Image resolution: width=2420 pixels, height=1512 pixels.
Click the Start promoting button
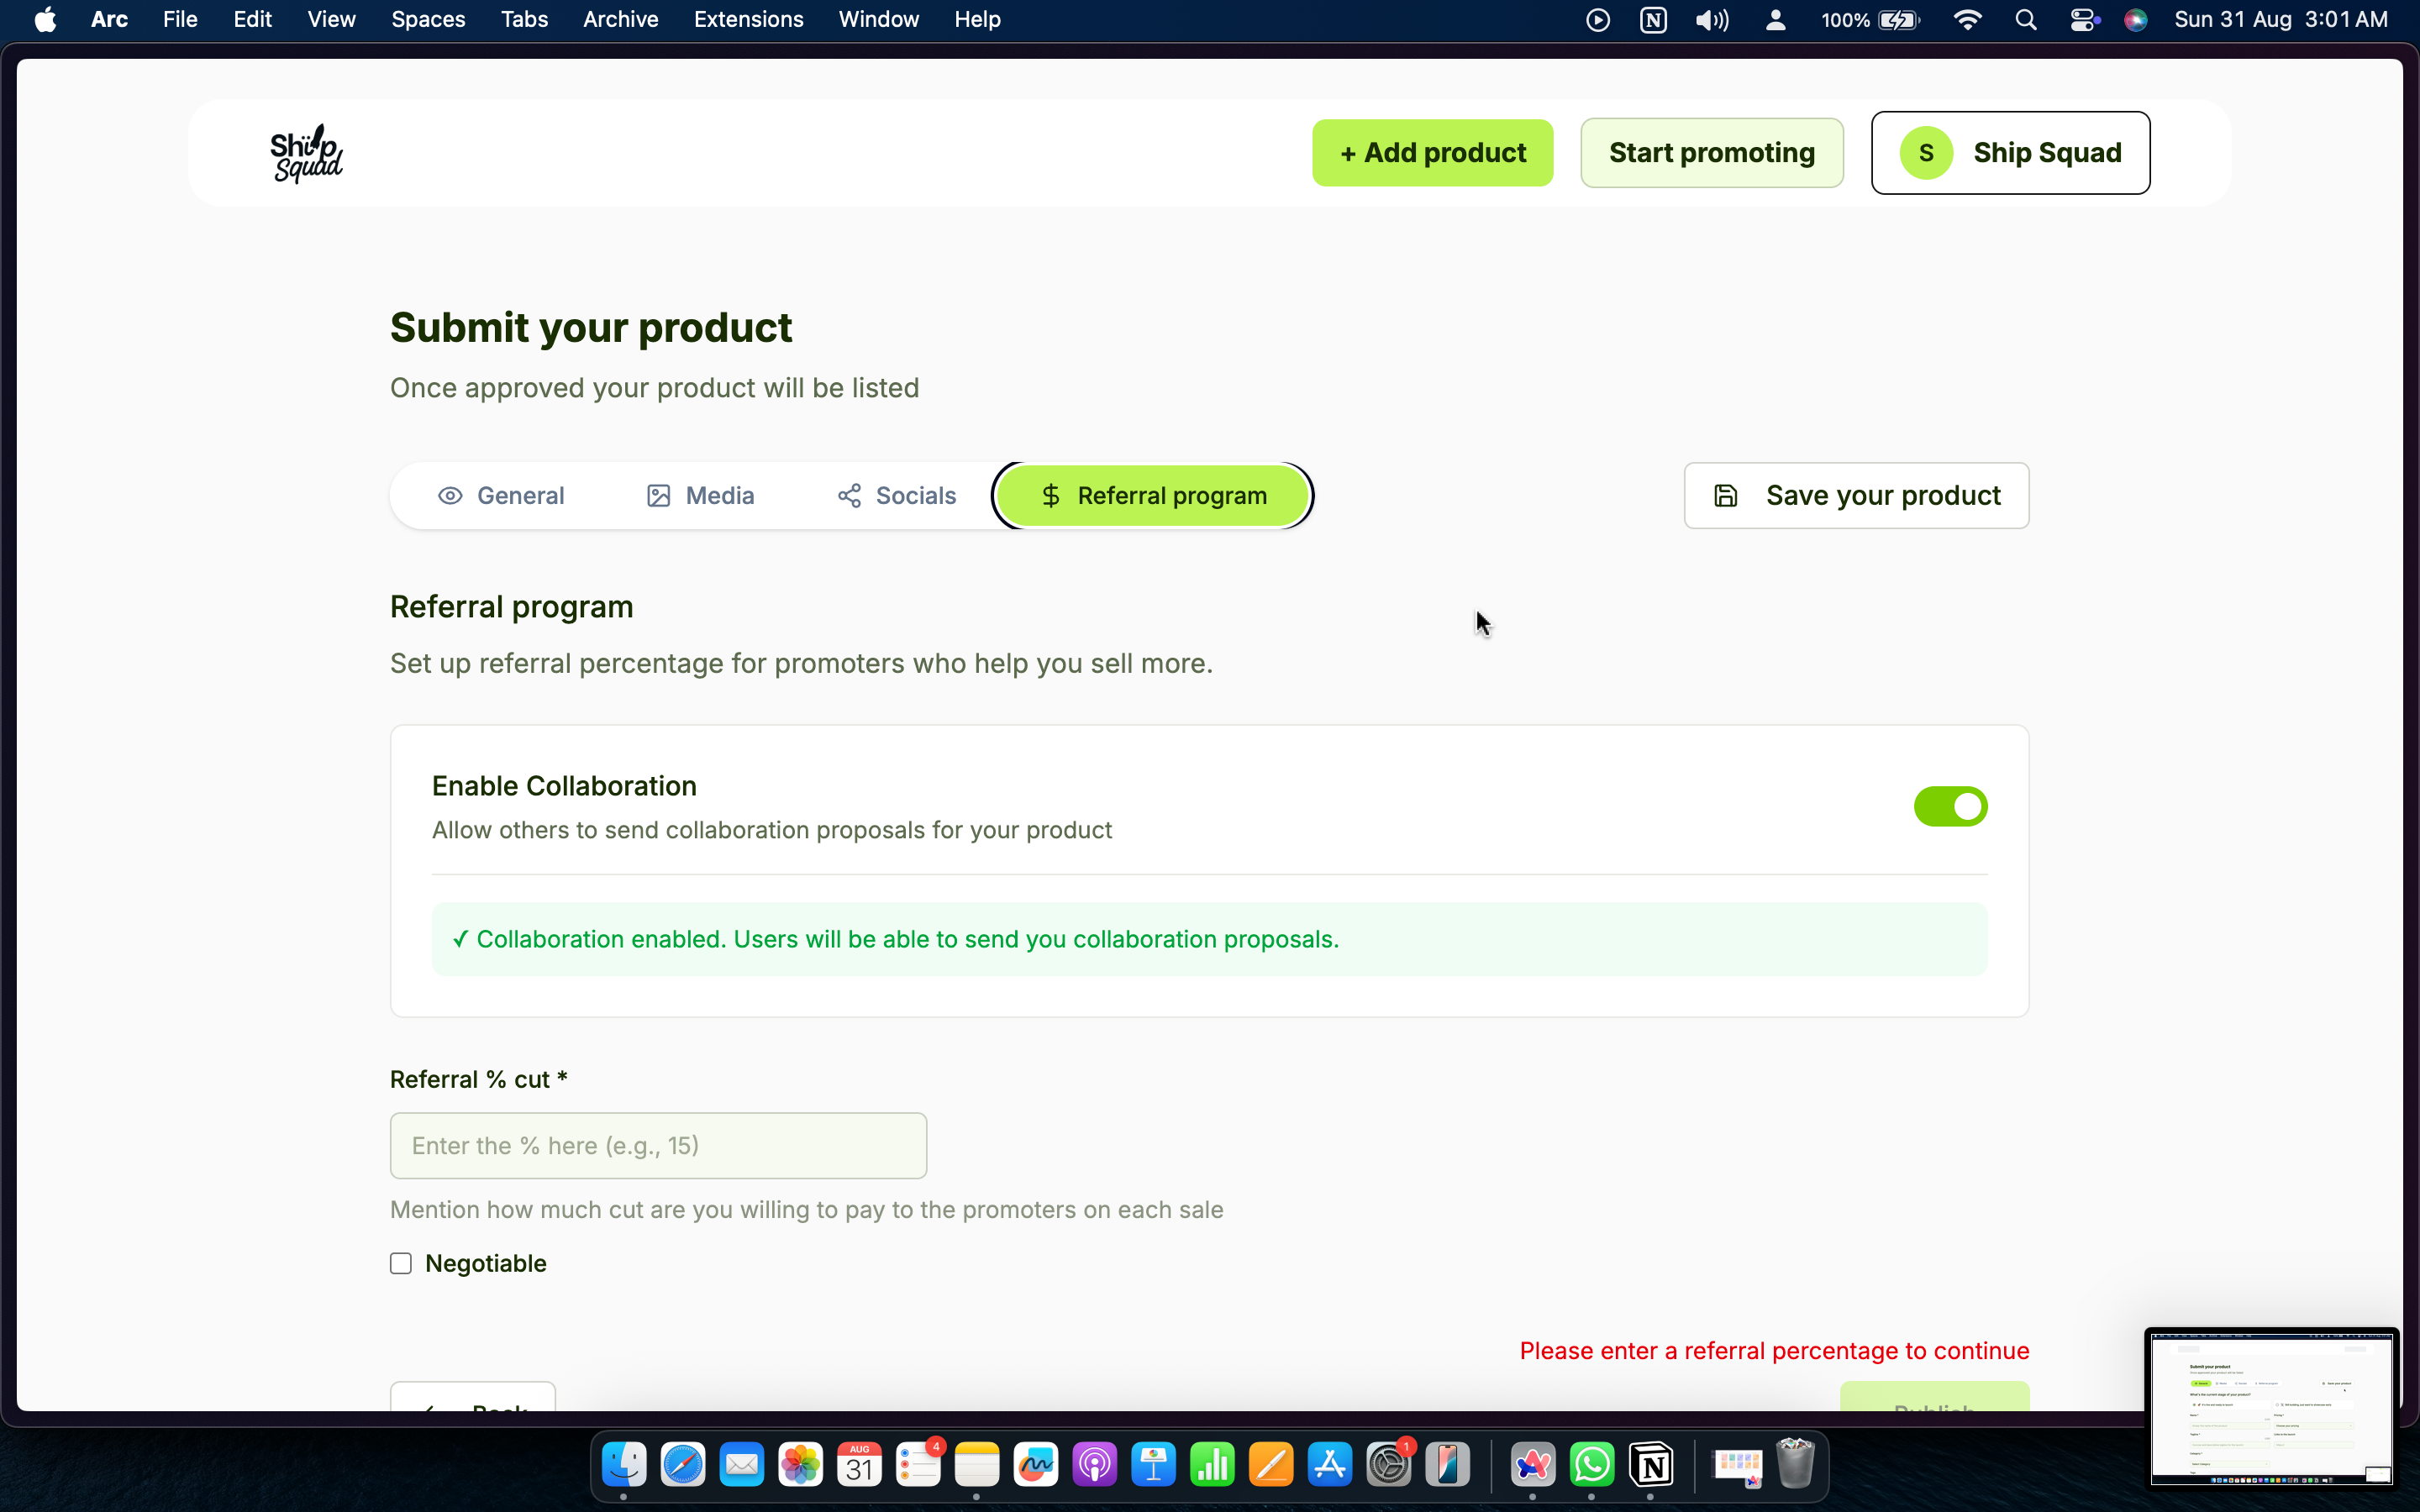[1711, 153]
